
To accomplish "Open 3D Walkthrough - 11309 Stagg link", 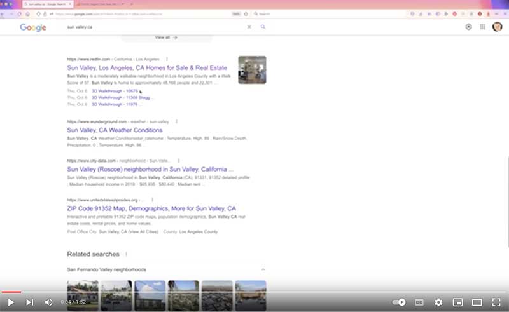I will click(x=121, y=98).
